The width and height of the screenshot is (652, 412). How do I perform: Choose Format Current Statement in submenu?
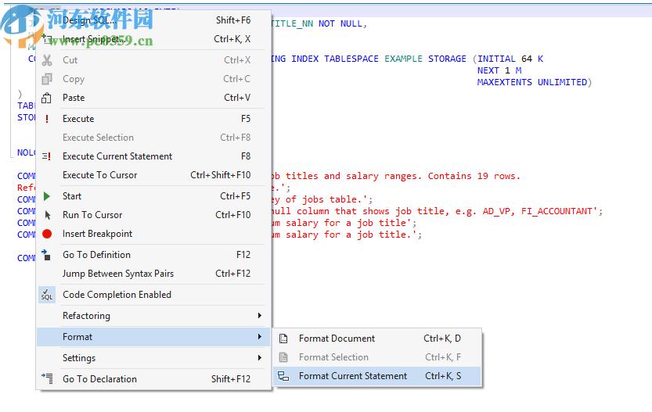(376, 376)
